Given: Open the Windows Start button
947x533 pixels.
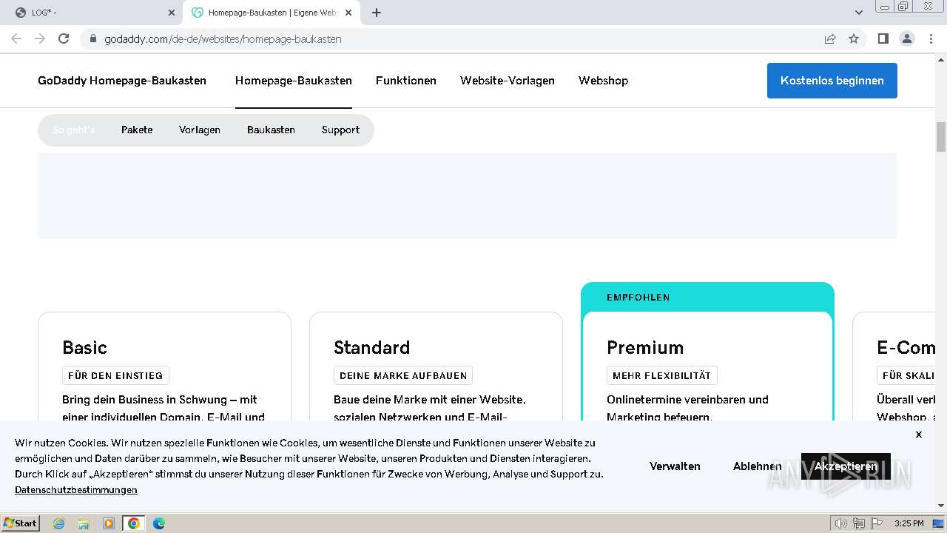Looking at the screenshot, I should (x=21, y=523).
